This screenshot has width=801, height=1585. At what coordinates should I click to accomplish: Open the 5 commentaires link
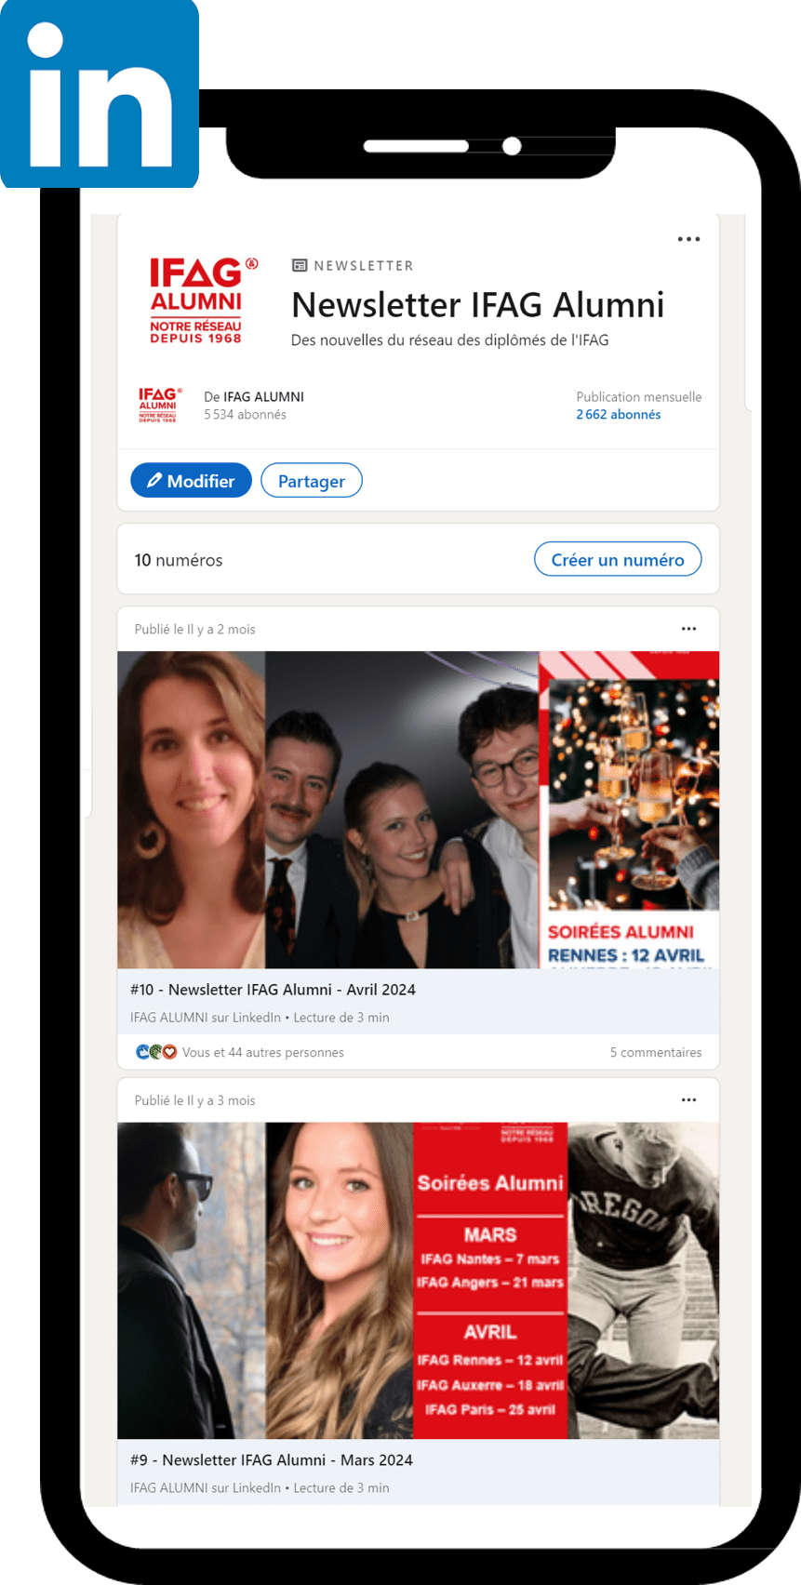click(656, 1052)
